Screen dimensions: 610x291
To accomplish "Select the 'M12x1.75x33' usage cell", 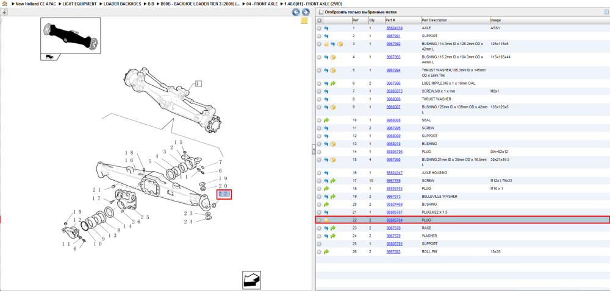I will click(501, 181).
